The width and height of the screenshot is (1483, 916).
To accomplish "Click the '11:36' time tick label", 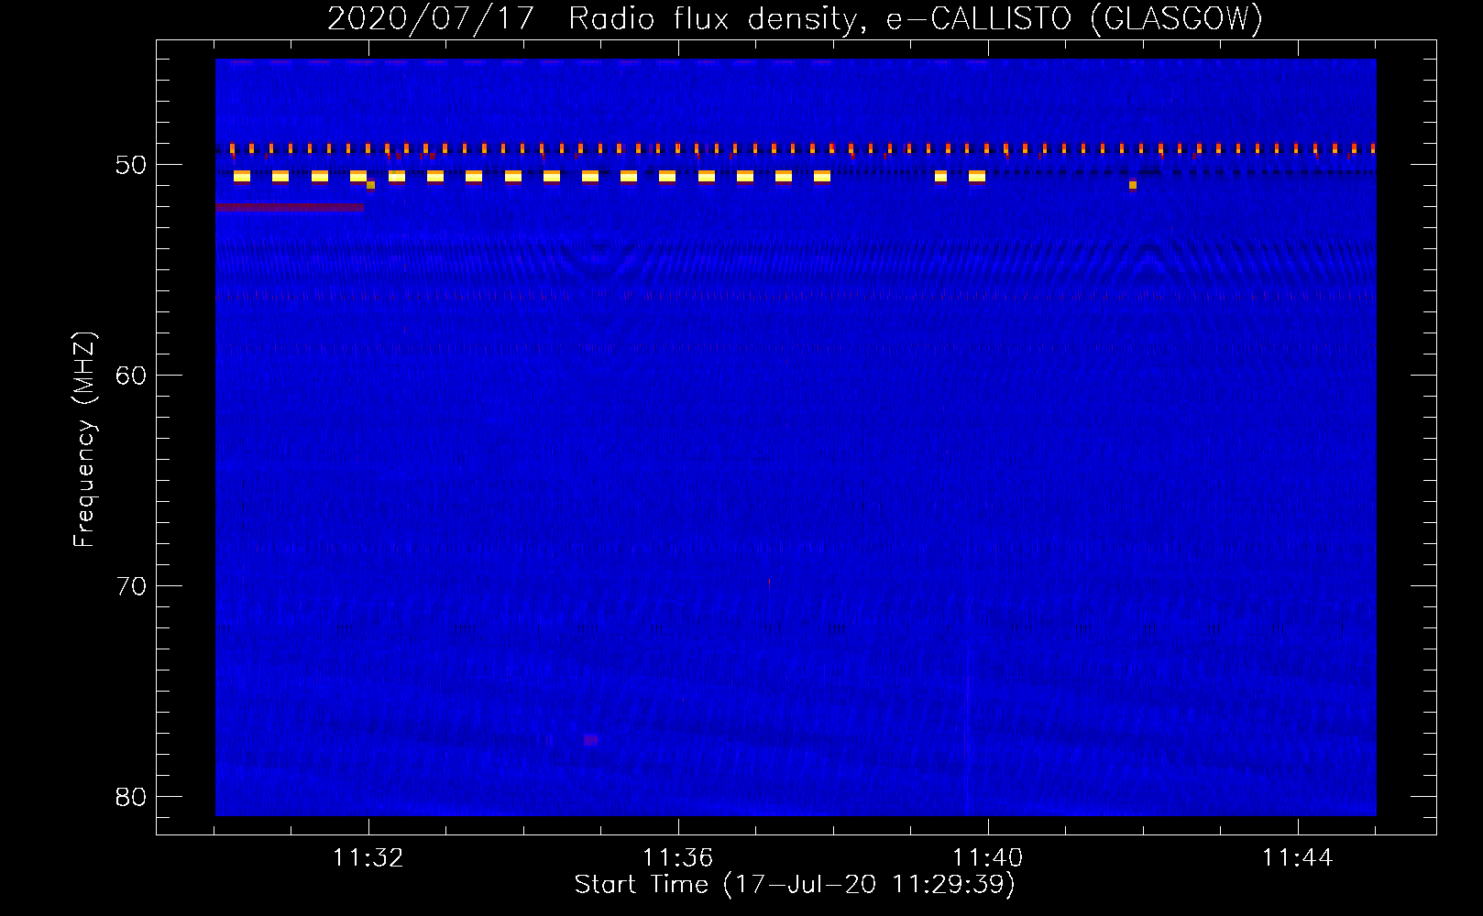I will [x=678, y=857].
